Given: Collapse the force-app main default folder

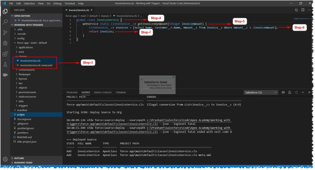Looking at the screenshot, I should [32, 43].
